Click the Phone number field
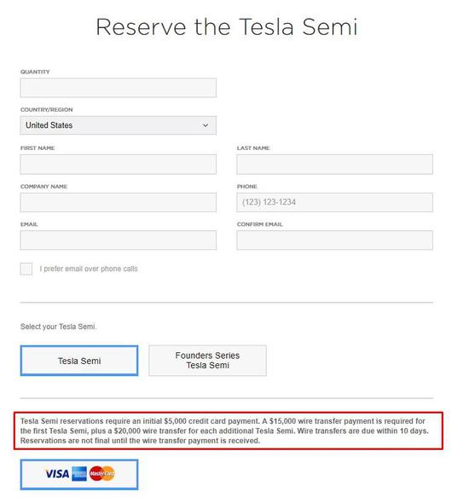The height and width of the screenshot is (503, 469). pos(334,202)
